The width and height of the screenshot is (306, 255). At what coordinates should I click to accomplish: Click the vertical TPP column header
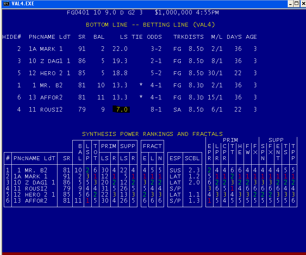(293, 152)
